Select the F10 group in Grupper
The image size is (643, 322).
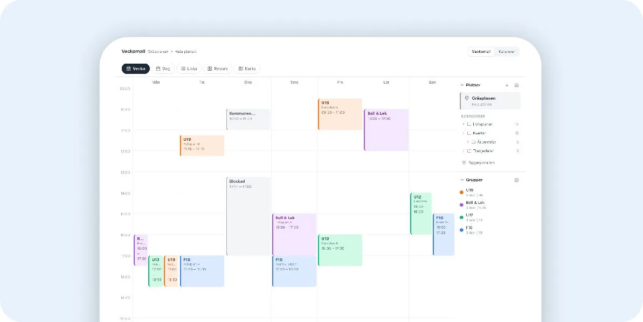coord(472,230)
